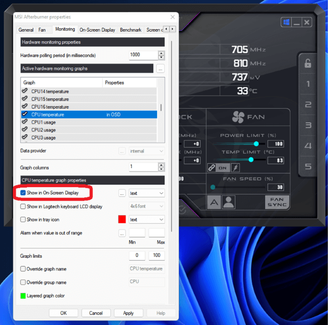328x325 pixels.
Task: Toggle checkmark for CPU2 usage graph
Action: (x=25, y=129)
